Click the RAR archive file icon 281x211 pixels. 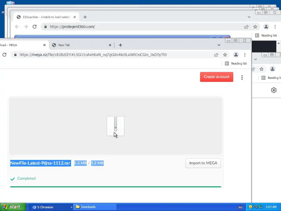tap(116, 126)
